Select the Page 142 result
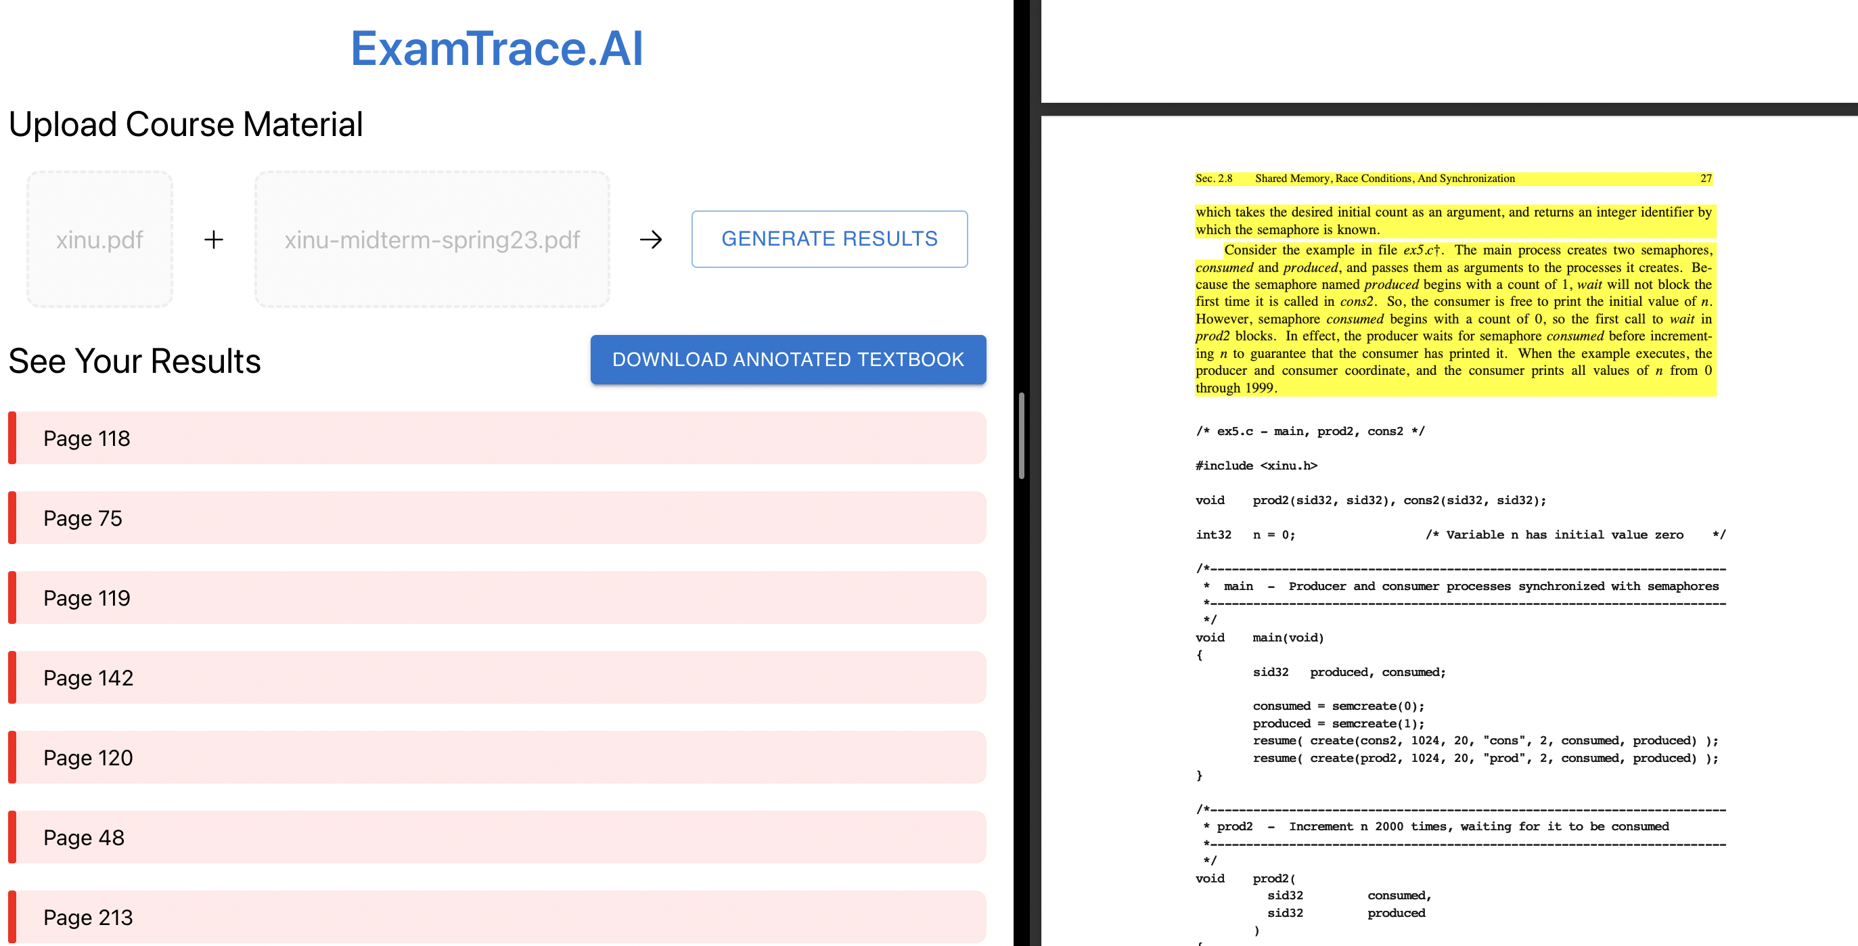Screen dimensions: 1858x946 tap(496, 677)
